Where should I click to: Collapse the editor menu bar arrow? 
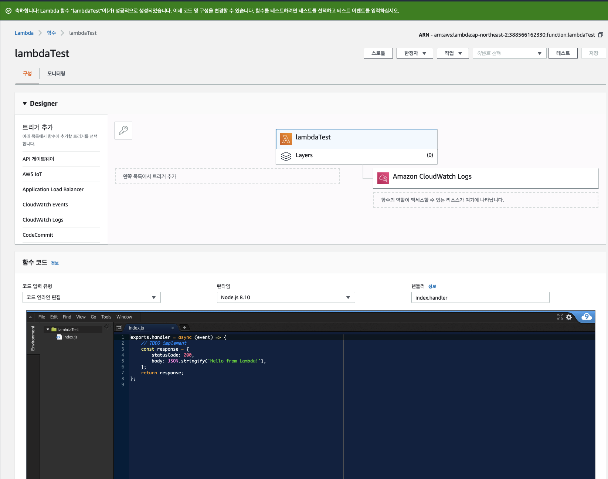click(30, 317)
